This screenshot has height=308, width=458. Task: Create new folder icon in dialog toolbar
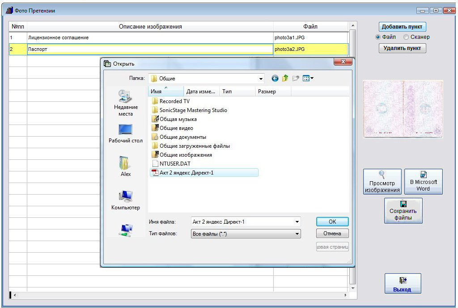296,78
